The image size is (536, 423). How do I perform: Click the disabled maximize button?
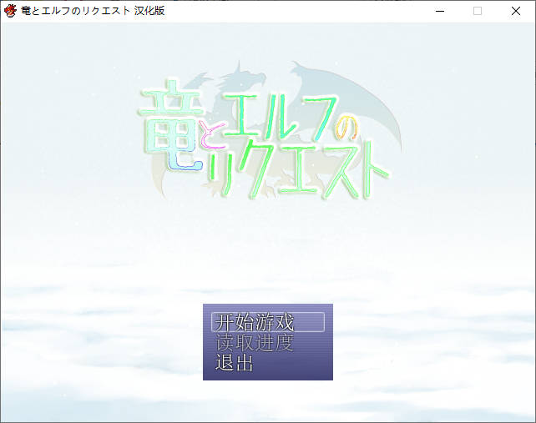[478, 11]
